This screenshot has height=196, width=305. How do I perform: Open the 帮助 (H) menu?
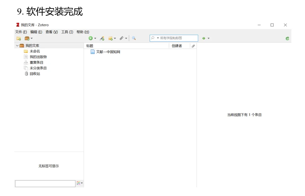83,32
